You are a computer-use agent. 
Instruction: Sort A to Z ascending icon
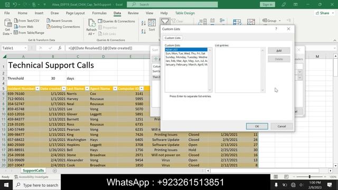pyautogui.click(x=144, y=23)
